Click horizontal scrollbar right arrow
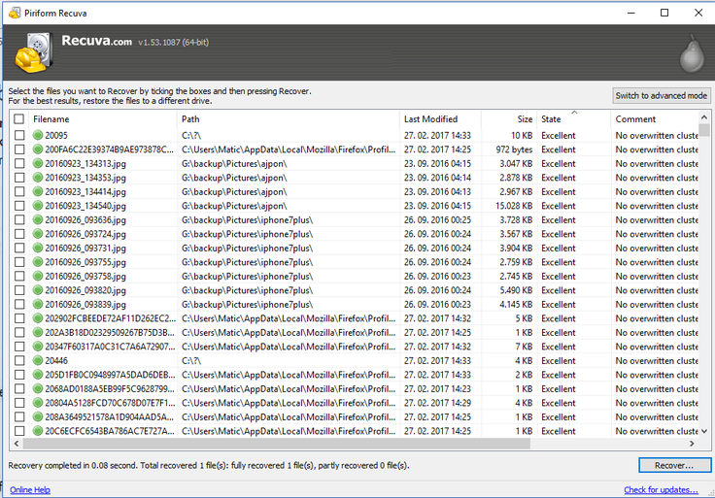The width and height of the screenshot is (715, 498). [x=692, y=444]
